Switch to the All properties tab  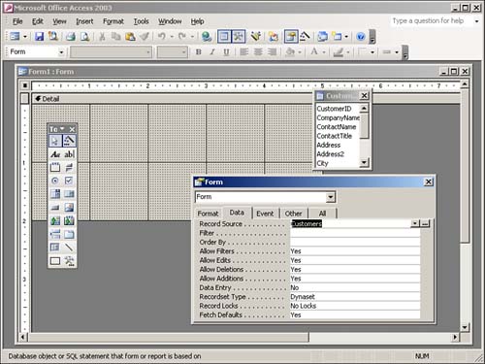click(x=322, y=214)
